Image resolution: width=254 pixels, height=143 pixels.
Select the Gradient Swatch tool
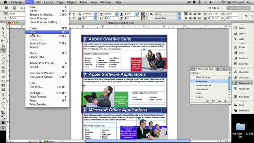click(x=3, y=85)
